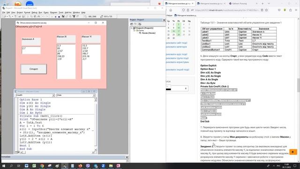
Task: Click the Find toolbar icon
Action: click(38, 17)
